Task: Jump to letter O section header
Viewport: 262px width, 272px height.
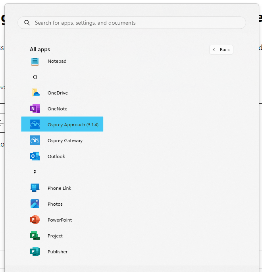Action: 35,77
